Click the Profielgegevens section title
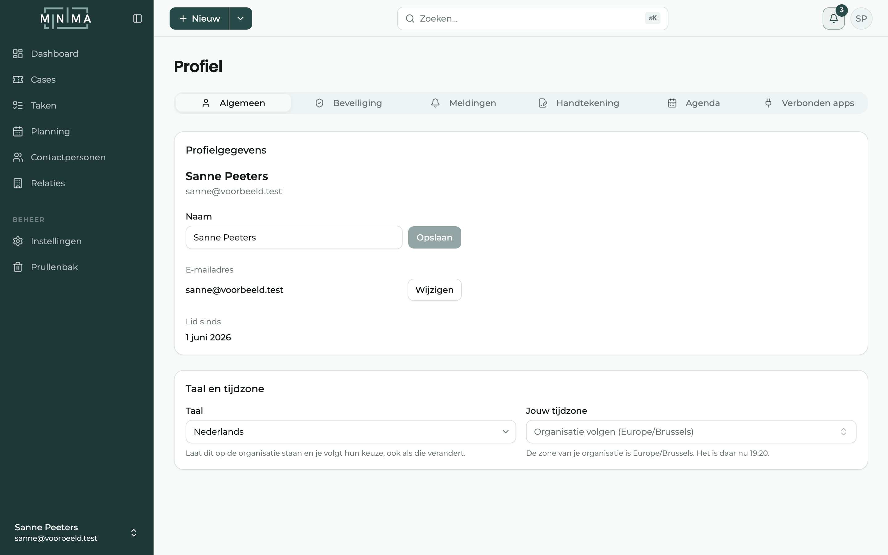Screen dimensions: 888x555 click(226, 150)
